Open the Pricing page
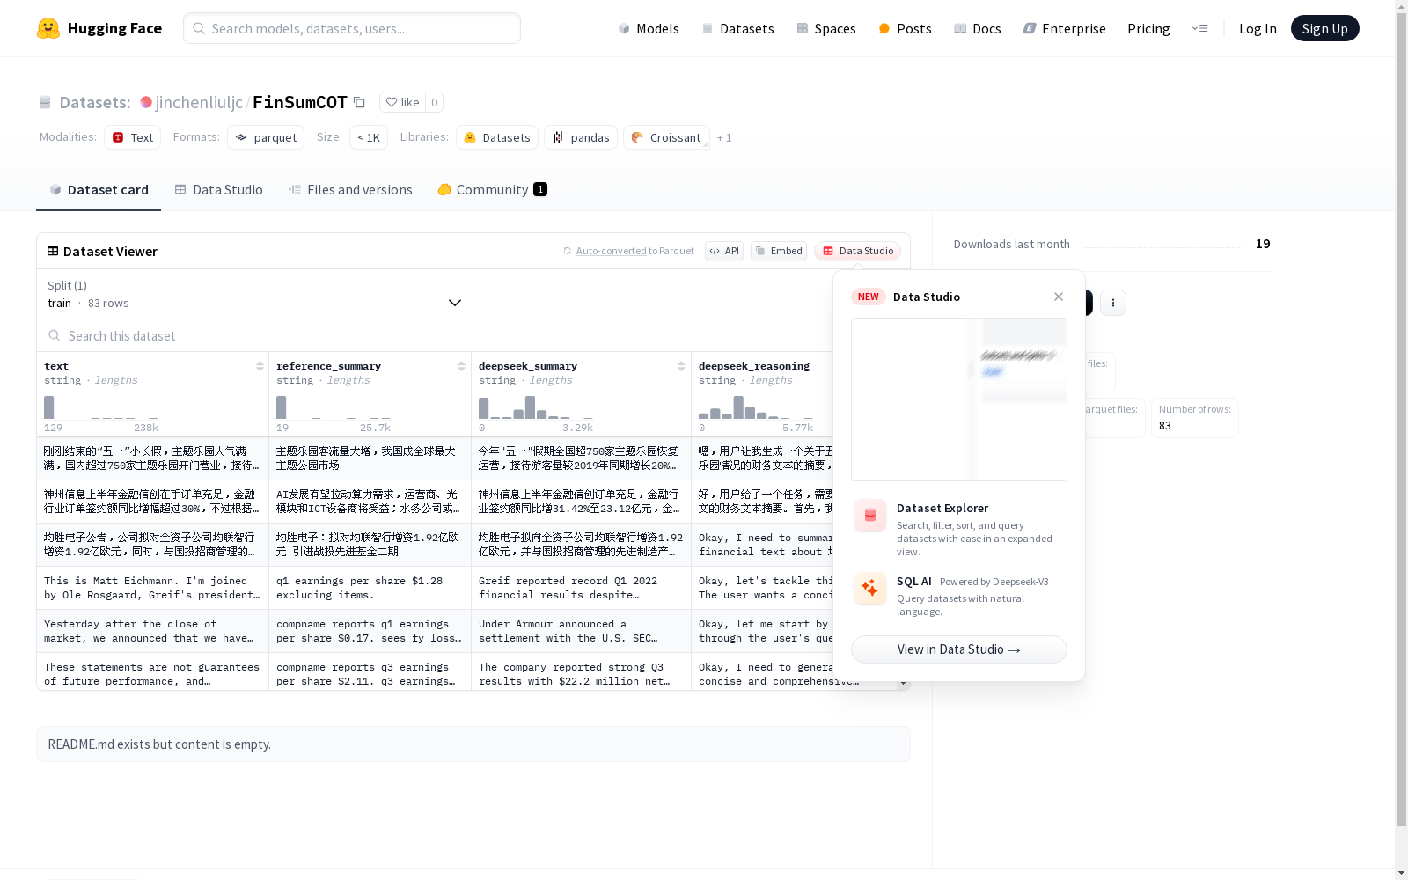 (1148, 28)
